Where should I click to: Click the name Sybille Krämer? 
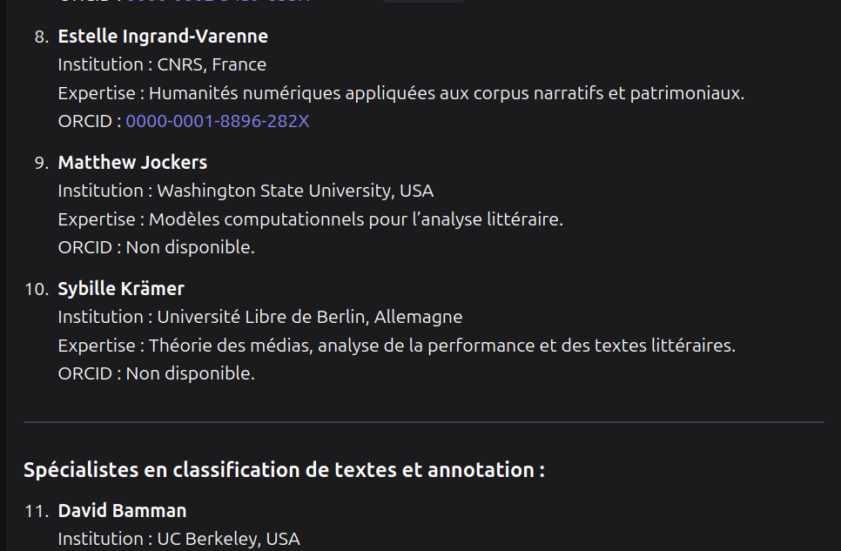coord(121,289)
